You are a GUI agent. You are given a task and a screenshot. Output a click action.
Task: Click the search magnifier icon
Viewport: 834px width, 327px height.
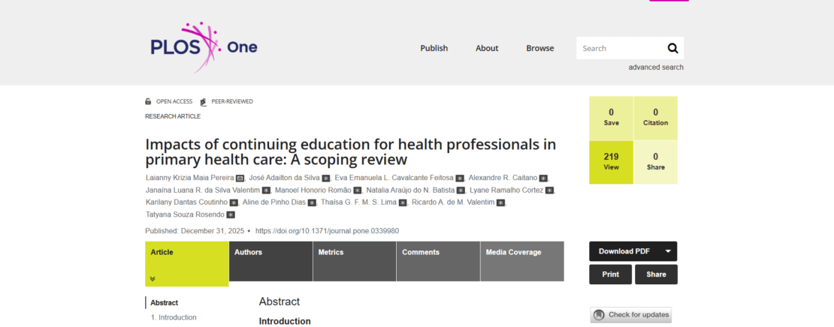(x=672, y=48)
